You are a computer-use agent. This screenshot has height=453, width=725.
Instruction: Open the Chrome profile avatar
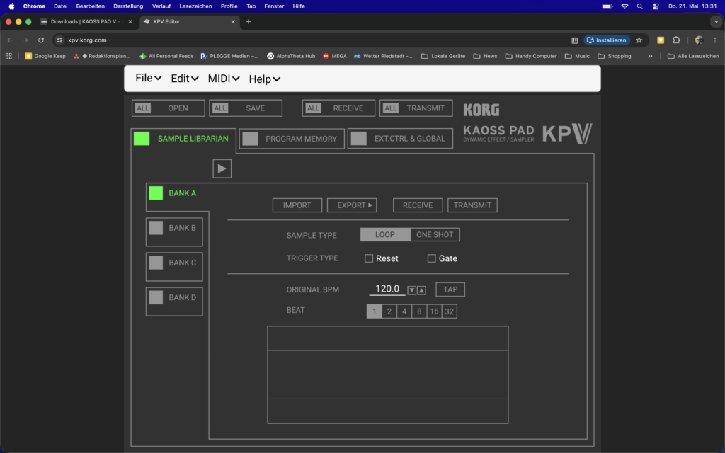[x=699, y=40]
